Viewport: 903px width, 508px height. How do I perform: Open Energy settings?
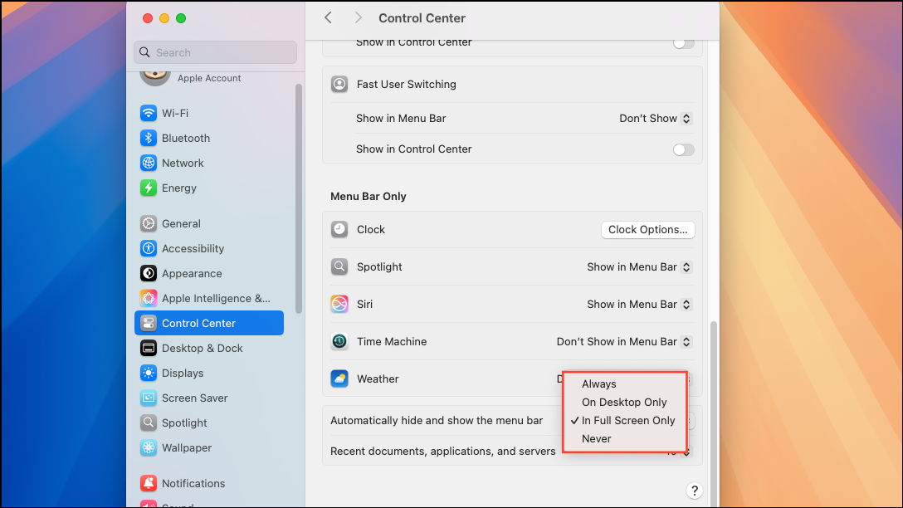point(178,188)
